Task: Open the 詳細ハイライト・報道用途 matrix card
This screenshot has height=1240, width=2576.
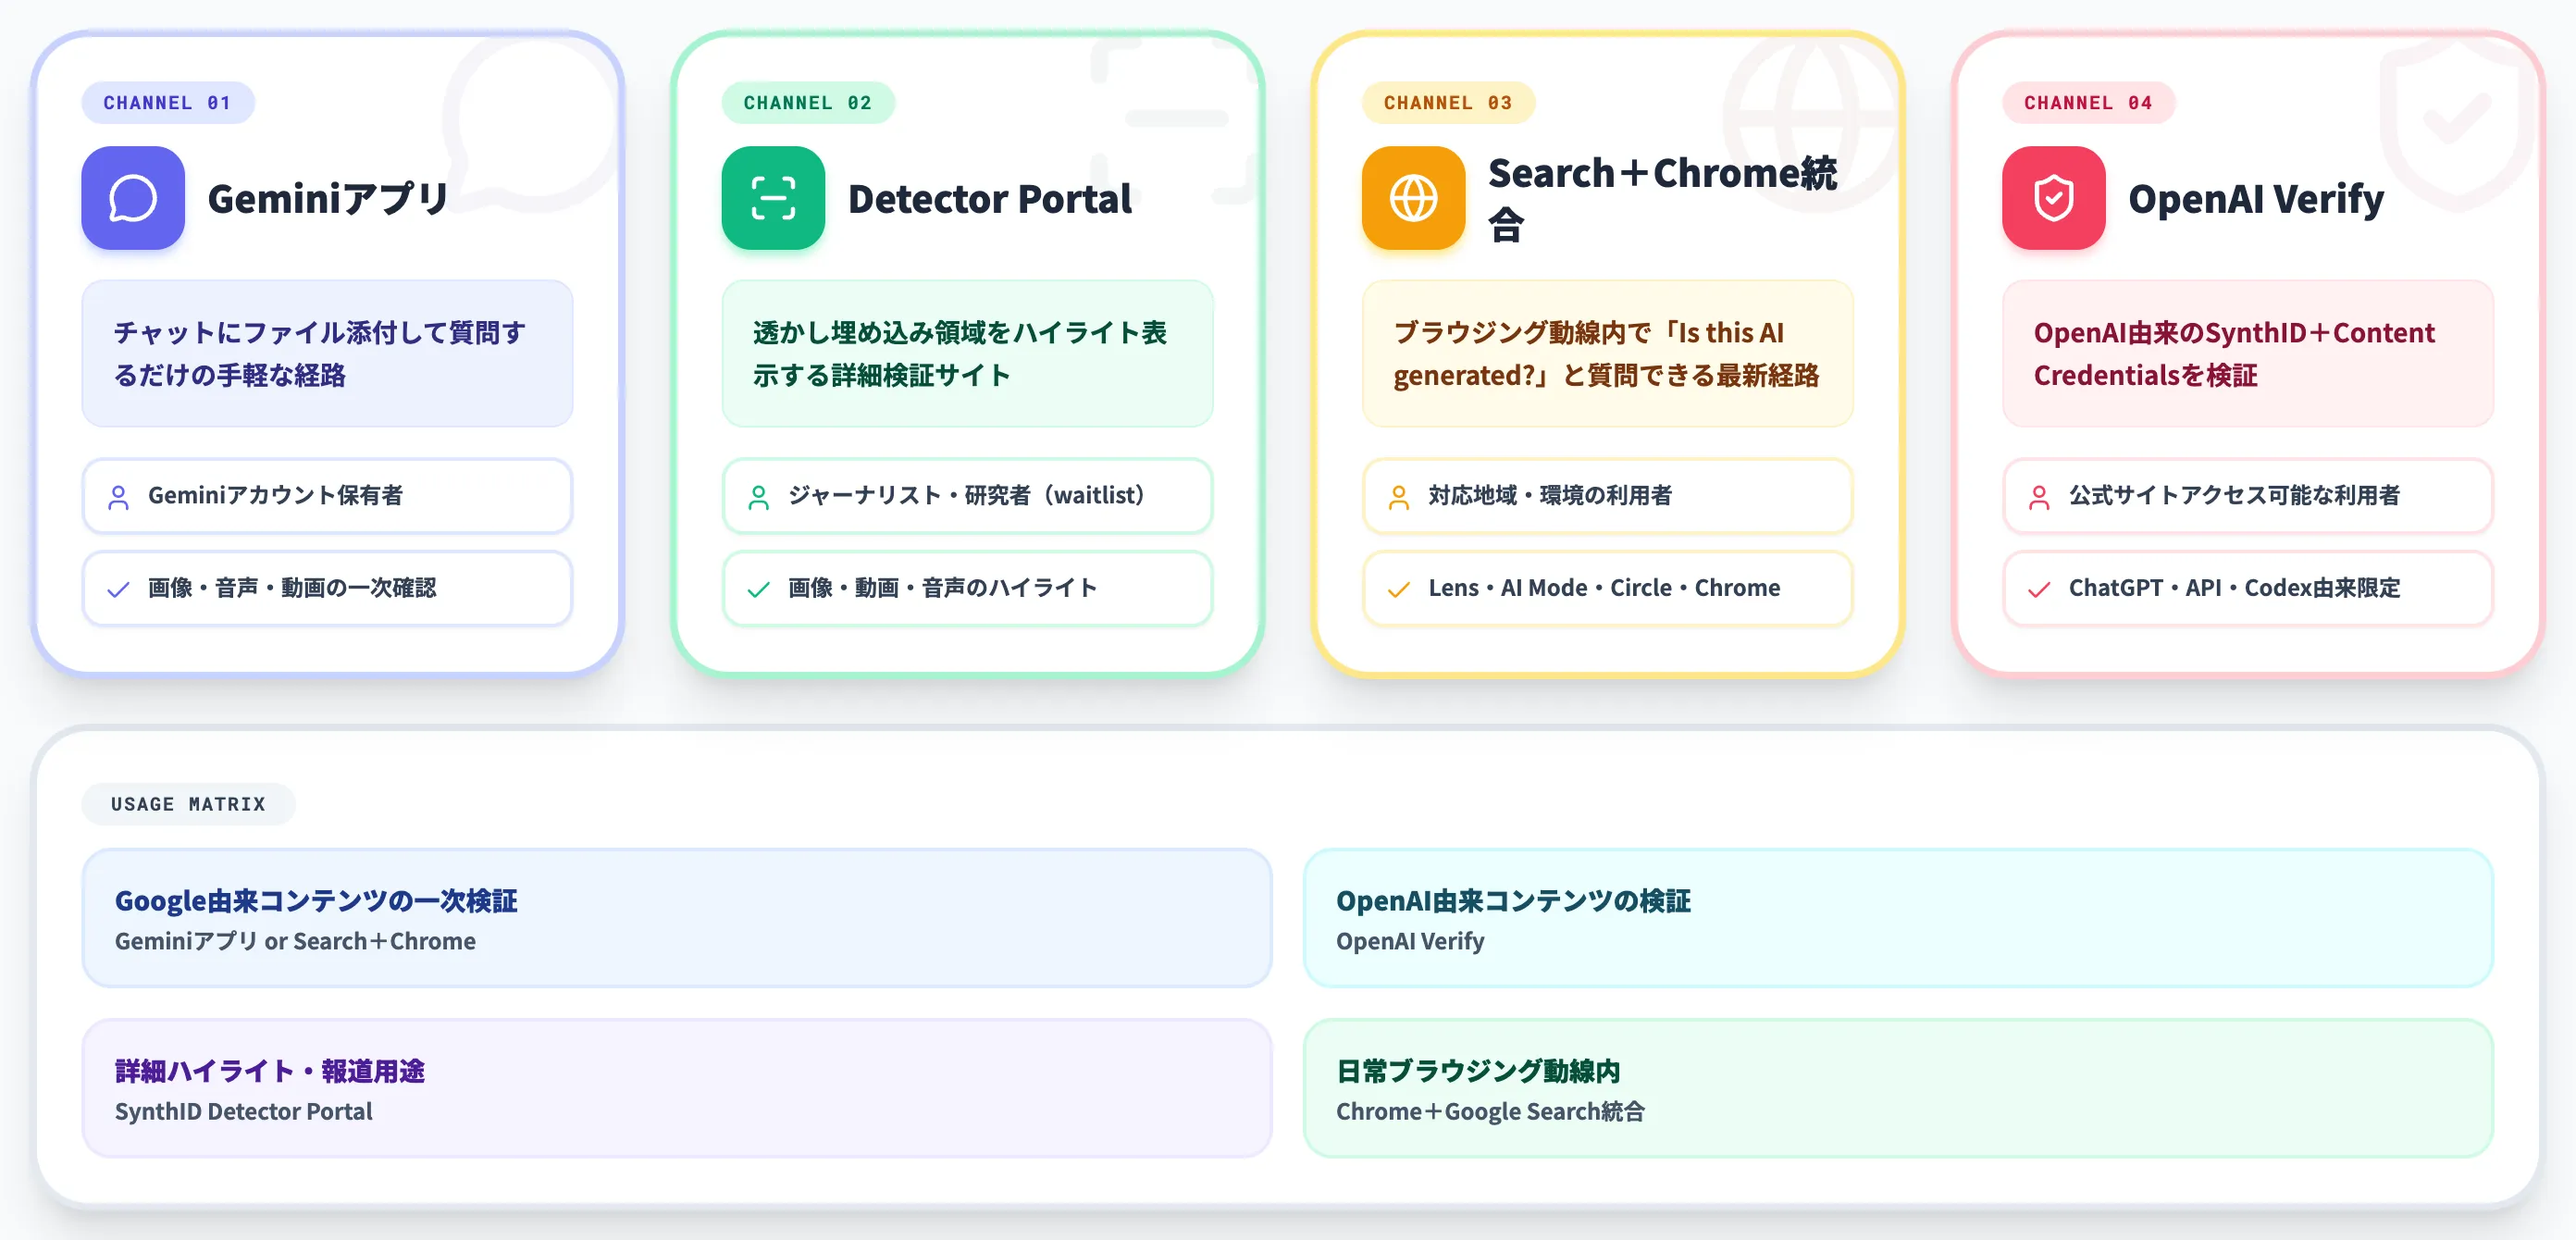Action: click(x=677, y=1088)
